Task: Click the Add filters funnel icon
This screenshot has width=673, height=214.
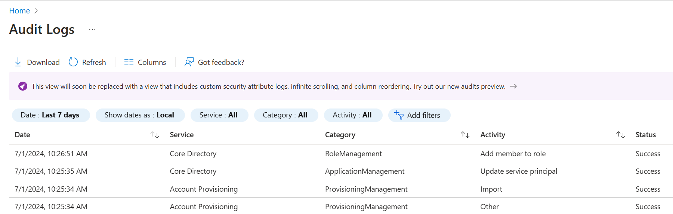Action: [399, 115]
